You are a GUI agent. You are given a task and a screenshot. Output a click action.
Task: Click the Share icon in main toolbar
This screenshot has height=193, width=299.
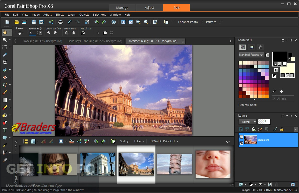coord(51,22)
